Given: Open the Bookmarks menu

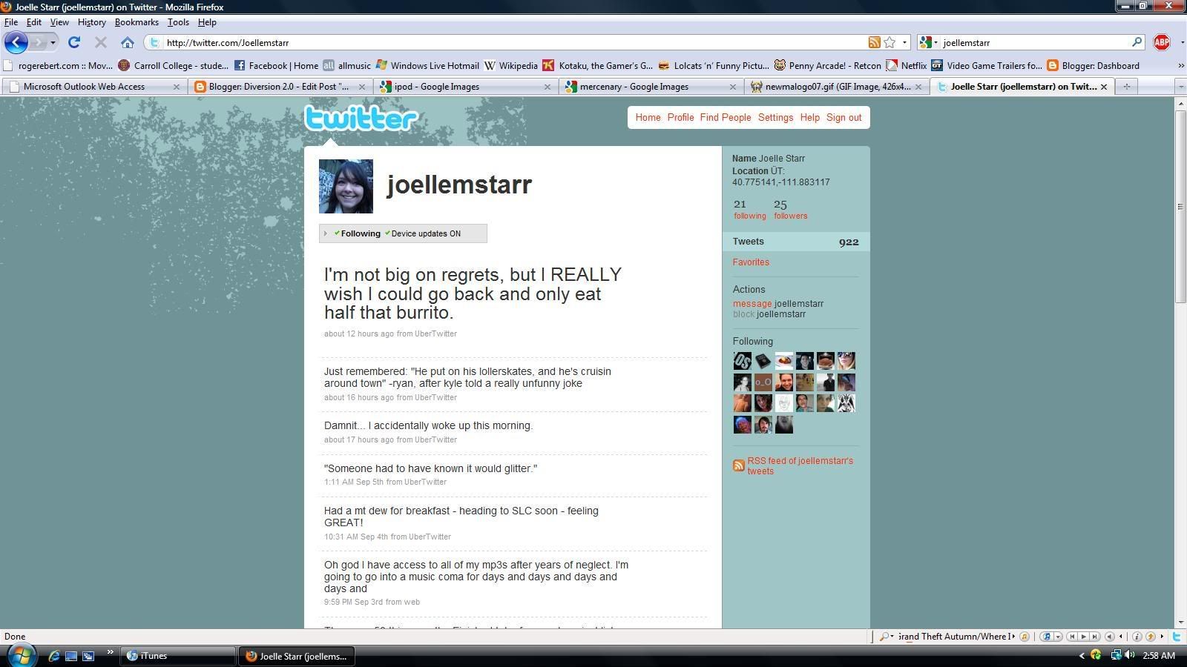Looking at the screenshot, I should coord(137,22).
